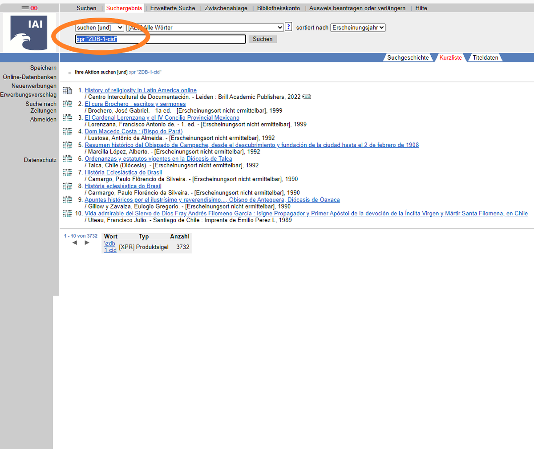Open 'El Cardenal Lorenzana y el IV Concilio' title

162,118
